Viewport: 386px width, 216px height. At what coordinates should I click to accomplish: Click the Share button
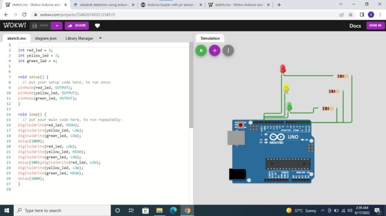[x=77, y=25]
